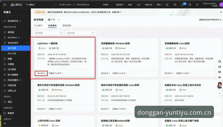This screenshot has width=223, height=127.
Task: Open the 广州 region dropdown
Action: (x=54, y=20)
